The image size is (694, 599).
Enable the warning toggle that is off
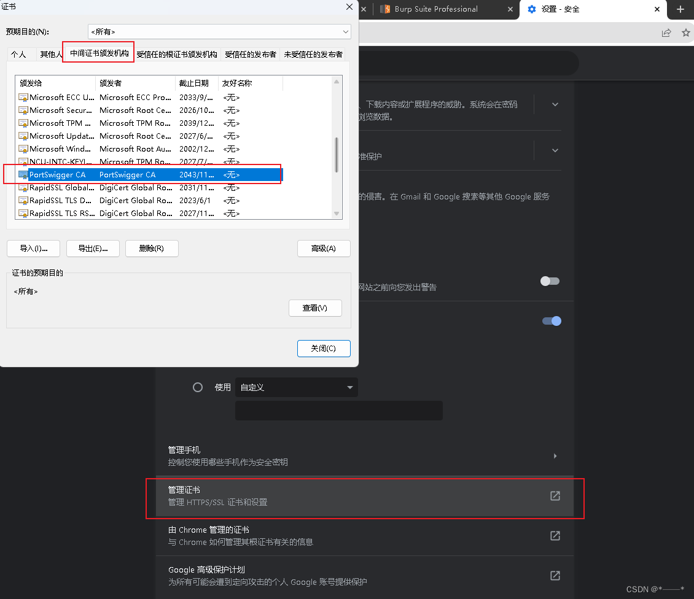pyautogui.click(x=550, y=281)
